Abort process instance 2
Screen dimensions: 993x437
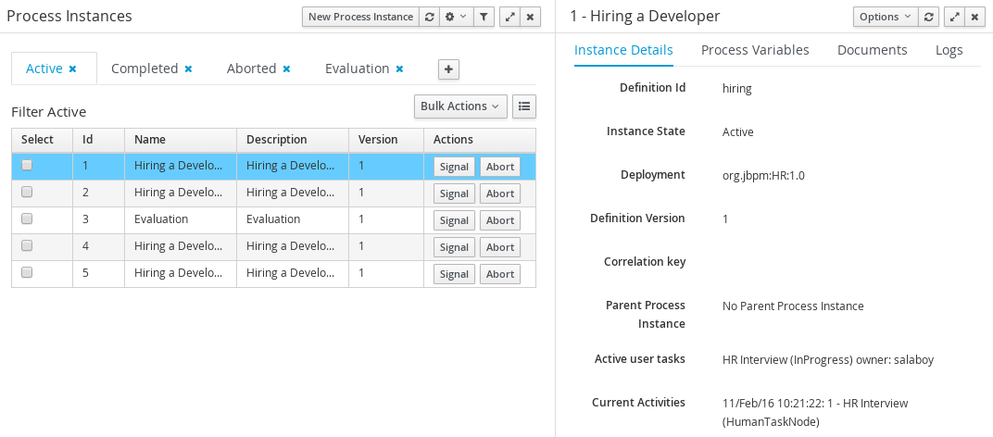click(x=500, y=194)
